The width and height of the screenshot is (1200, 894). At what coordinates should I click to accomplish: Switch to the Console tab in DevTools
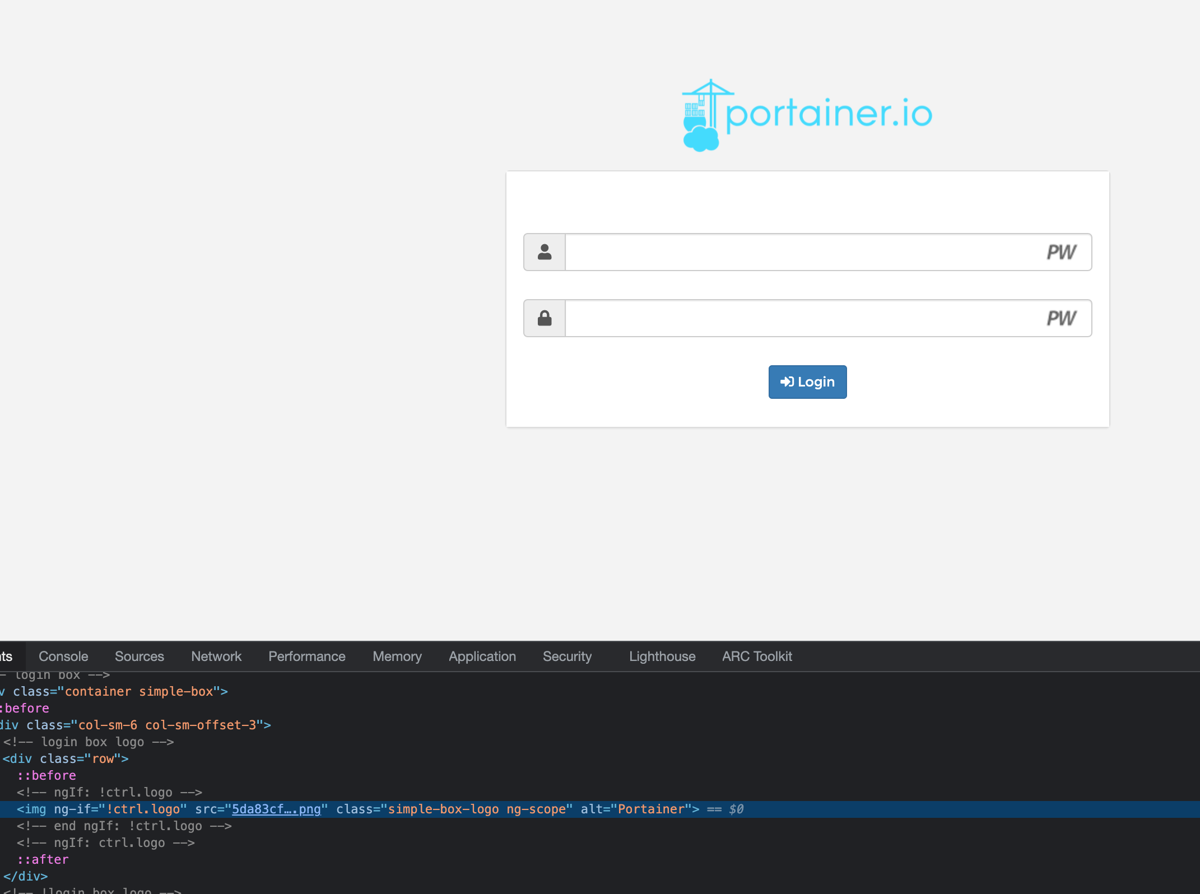click(63, 656)
